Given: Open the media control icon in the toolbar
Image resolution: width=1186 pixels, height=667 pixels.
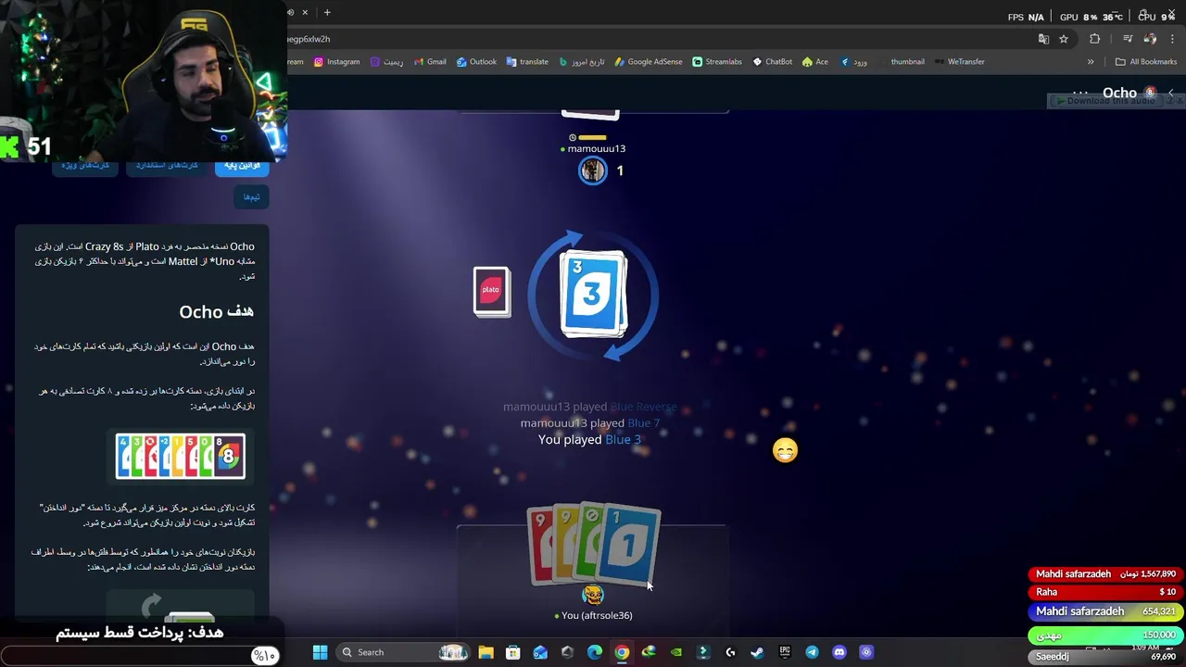Looking at the screenshot, I should [1128, 39].
